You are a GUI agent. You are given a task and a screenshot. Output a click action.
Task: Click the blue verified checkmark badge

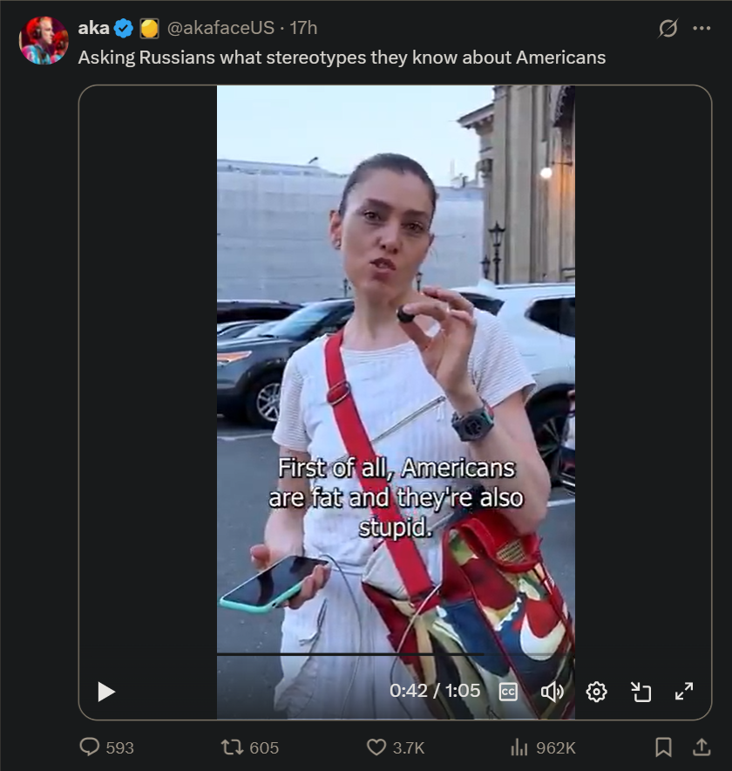click(x=124, y=29)
